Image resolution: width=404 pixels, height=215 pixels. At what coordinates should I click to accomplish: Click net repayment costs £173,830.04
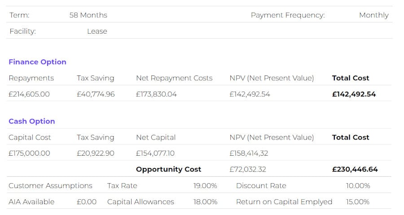(156, 94)
